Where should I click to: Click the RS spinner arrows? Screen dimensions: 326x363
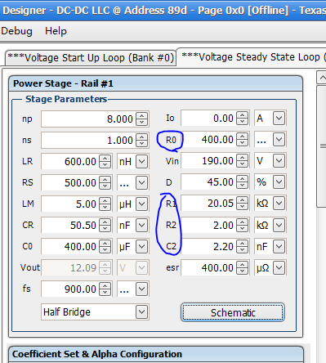[105, 183]
